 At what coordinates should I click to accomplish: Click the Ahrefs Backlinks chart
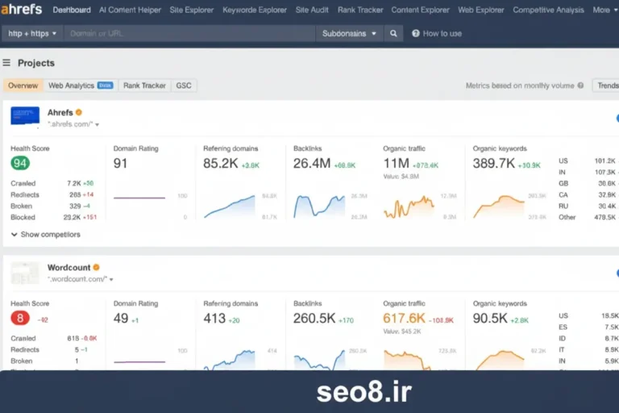pyautogui.click(x=319, y=206)
